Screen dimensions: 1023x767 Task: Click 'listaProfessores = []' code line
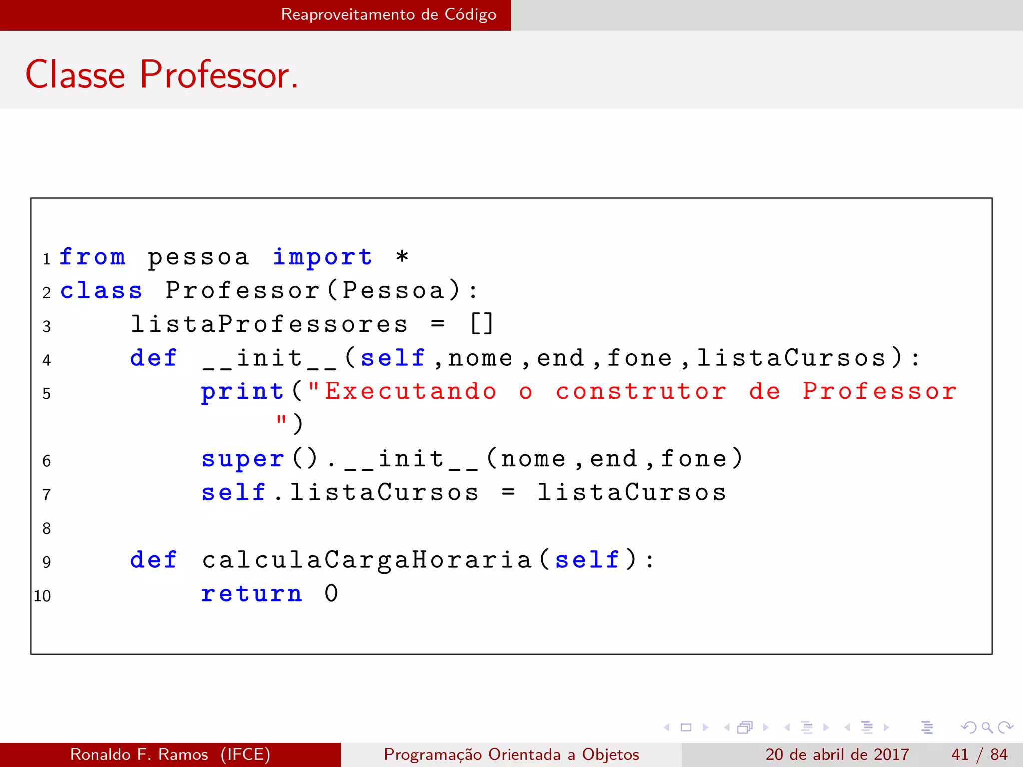312,324
